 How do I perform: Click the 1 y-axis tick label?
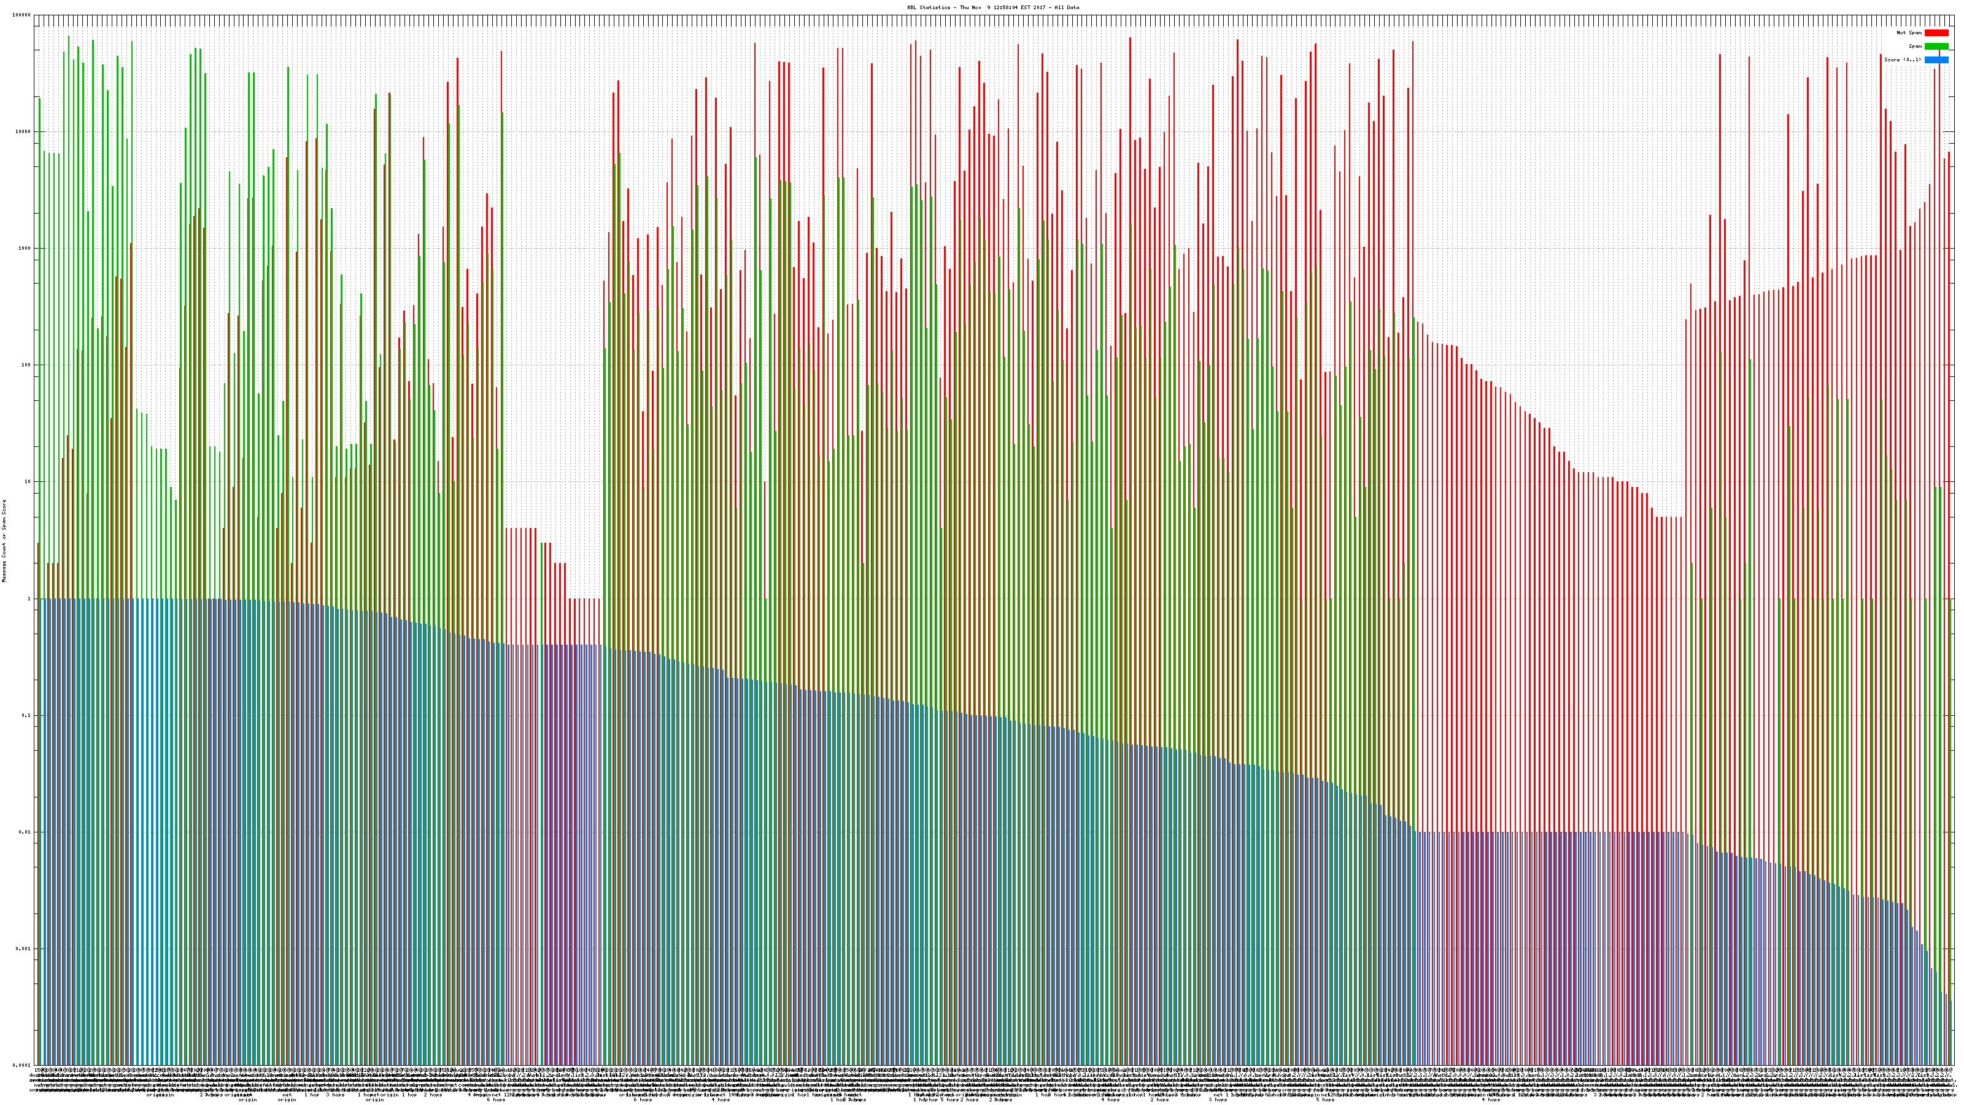(x=29, y=599)
